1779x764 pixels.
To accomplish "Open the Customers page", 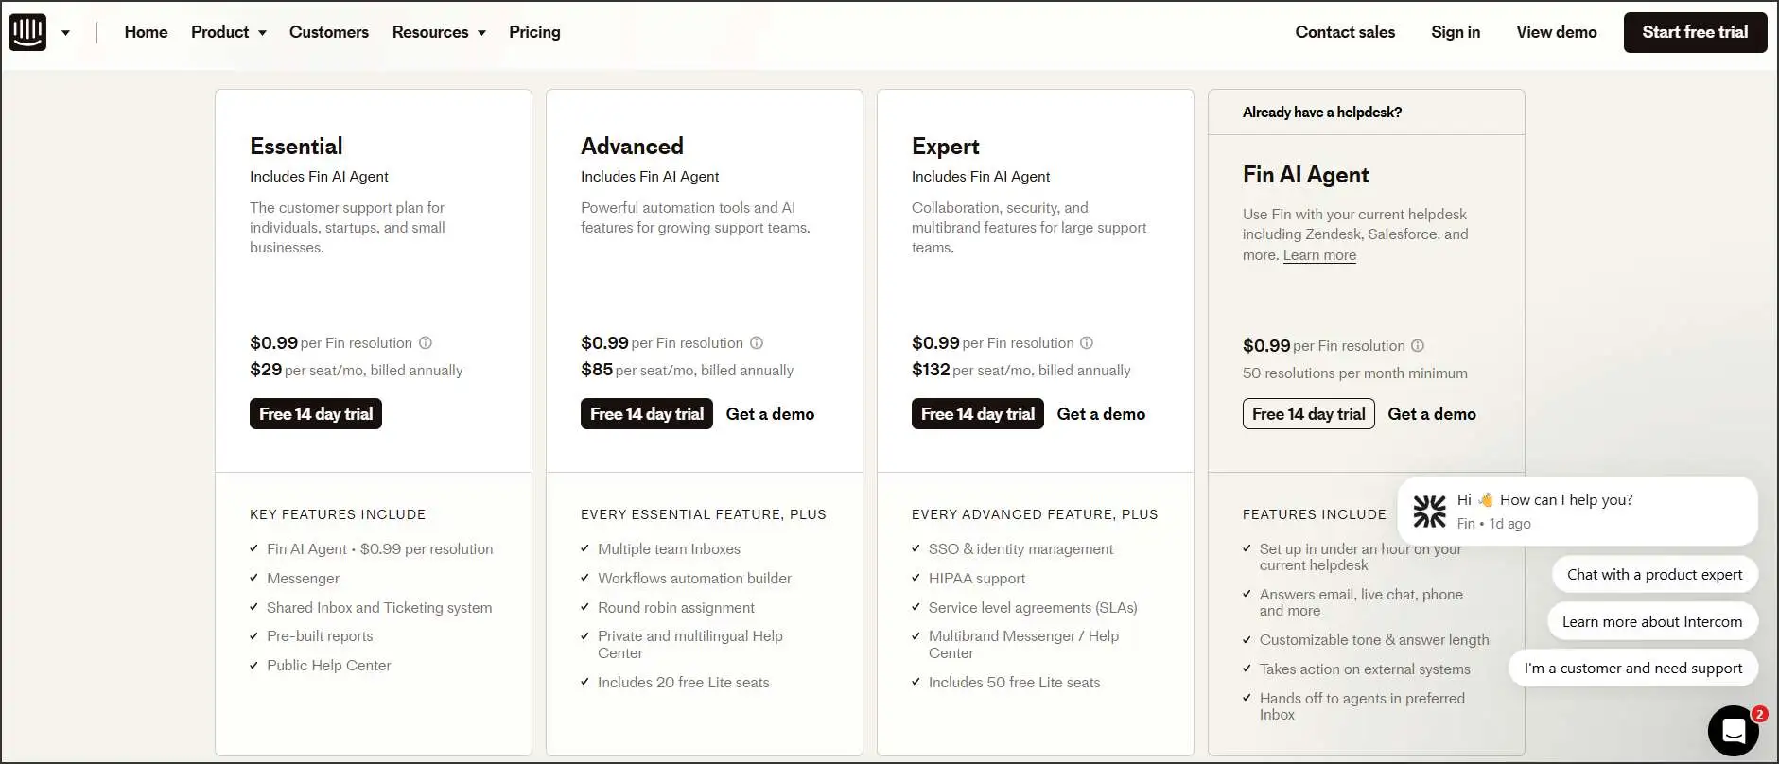I will pos(329,32).
